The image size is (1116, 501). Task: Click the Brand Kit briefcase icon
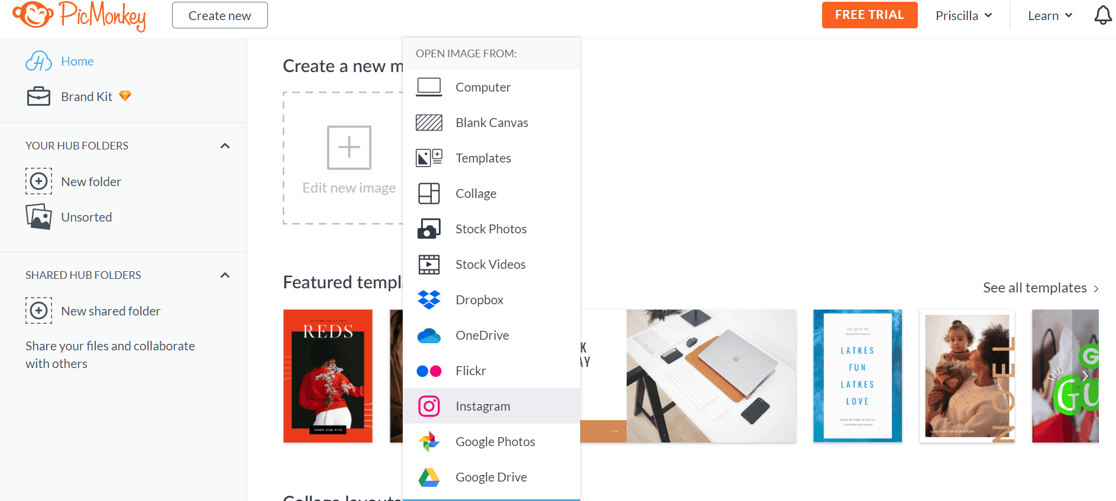point(38,96)
